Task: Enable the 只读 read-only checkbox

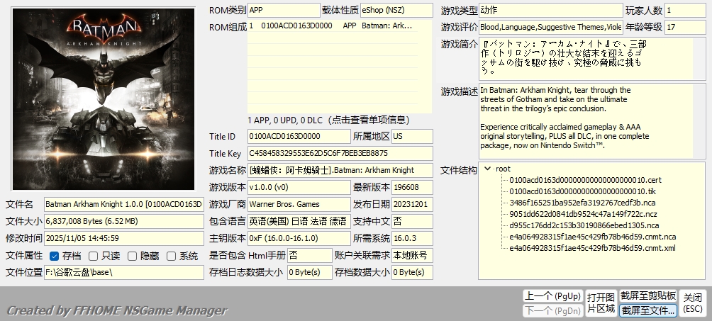Action: pos(93,256)
